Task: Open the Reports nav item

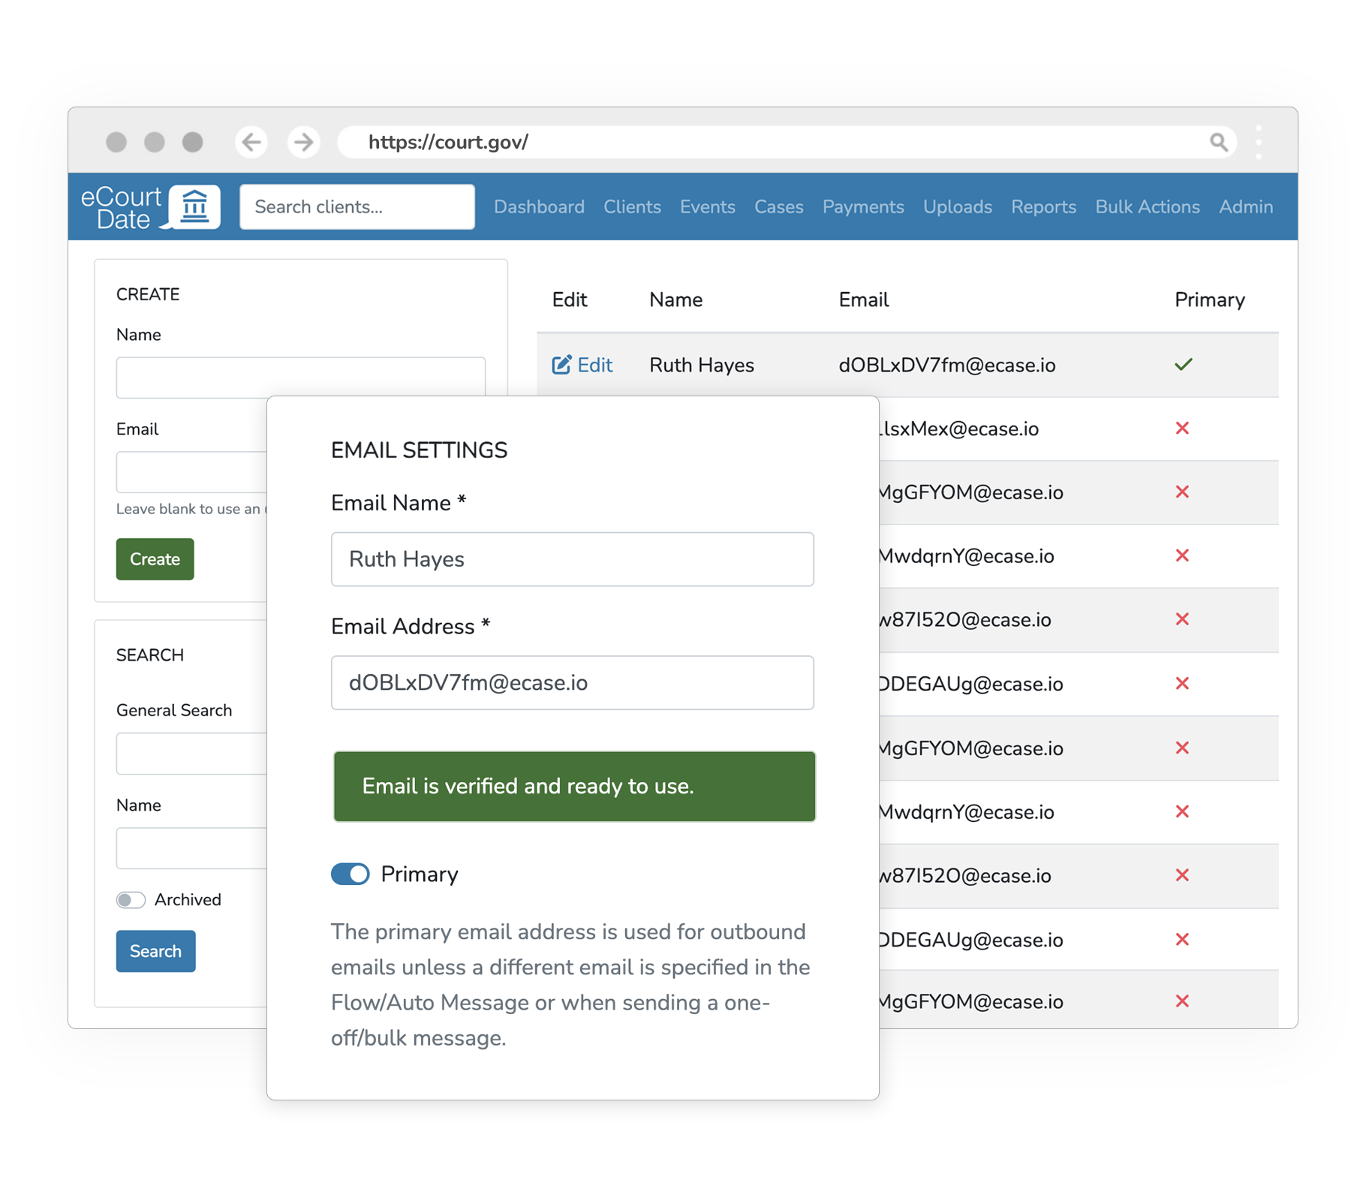Action: [1043, 207]
